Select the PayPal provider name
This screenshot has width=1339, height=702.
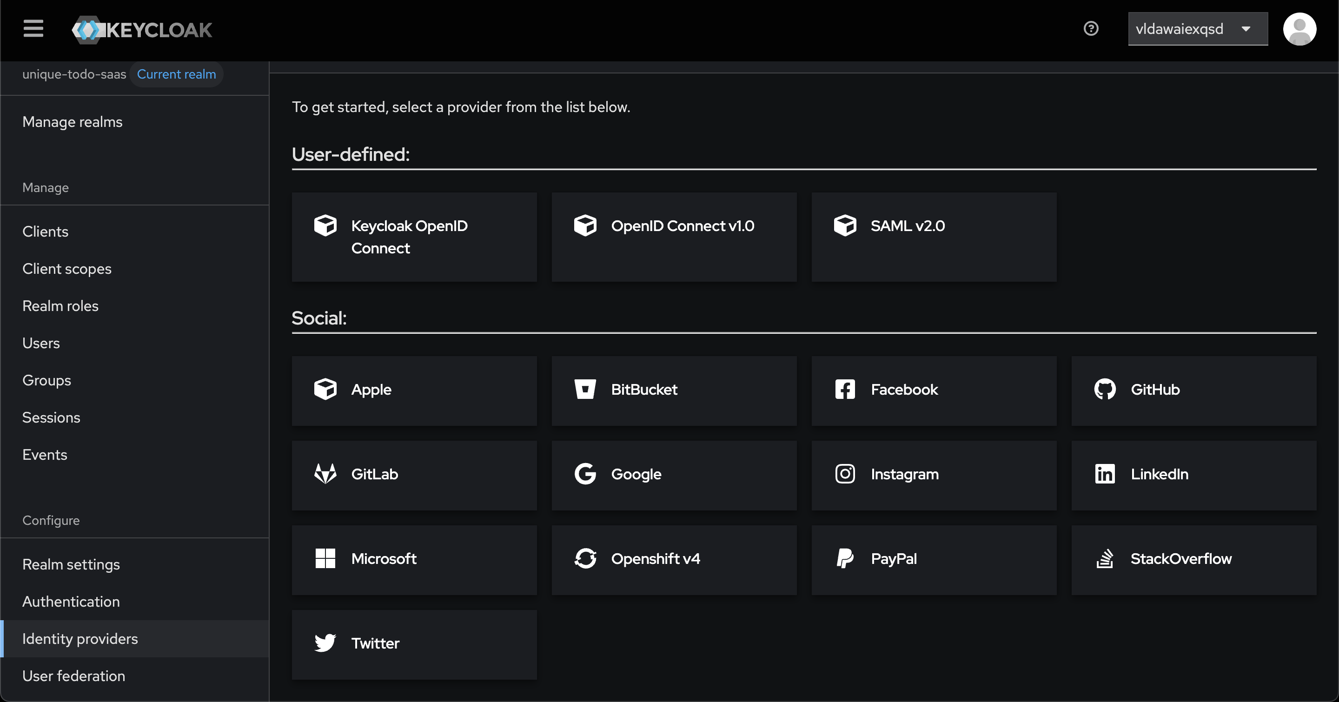pyautogui.click(x=894, y=559)
